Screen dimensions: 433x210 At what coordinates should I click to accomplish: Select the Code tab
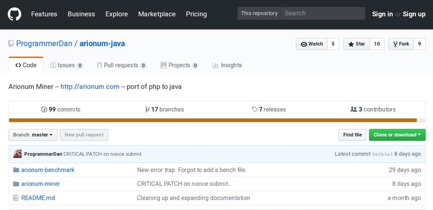[x=26, y=65]
